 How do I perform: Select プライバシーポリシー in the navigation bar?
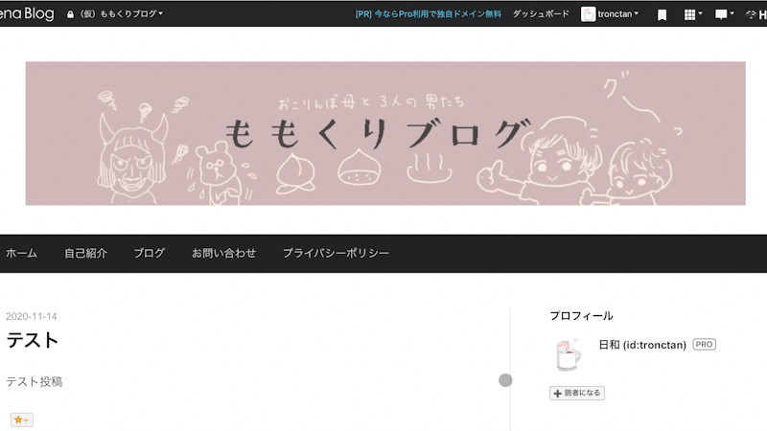[x=336, y=253]
